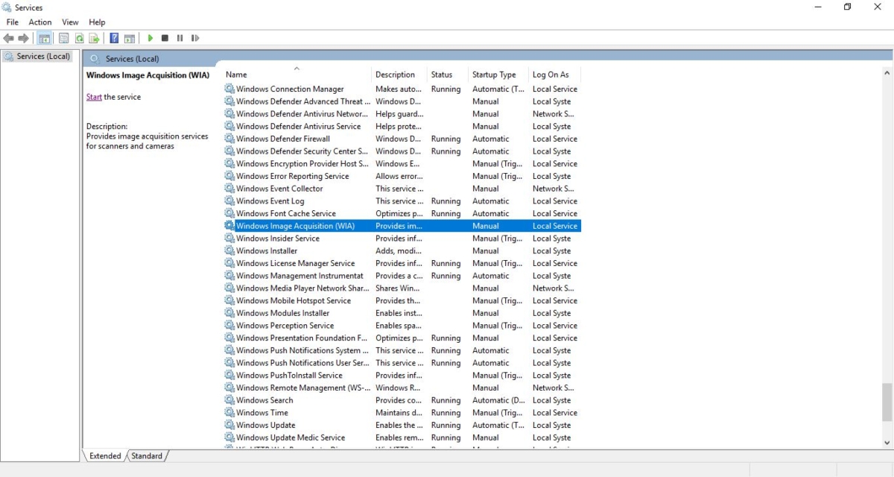Screen dimensions: 894x477
Task: Click the Windows Update service icon
Action: pyautogui.click(x=229, y=425)
